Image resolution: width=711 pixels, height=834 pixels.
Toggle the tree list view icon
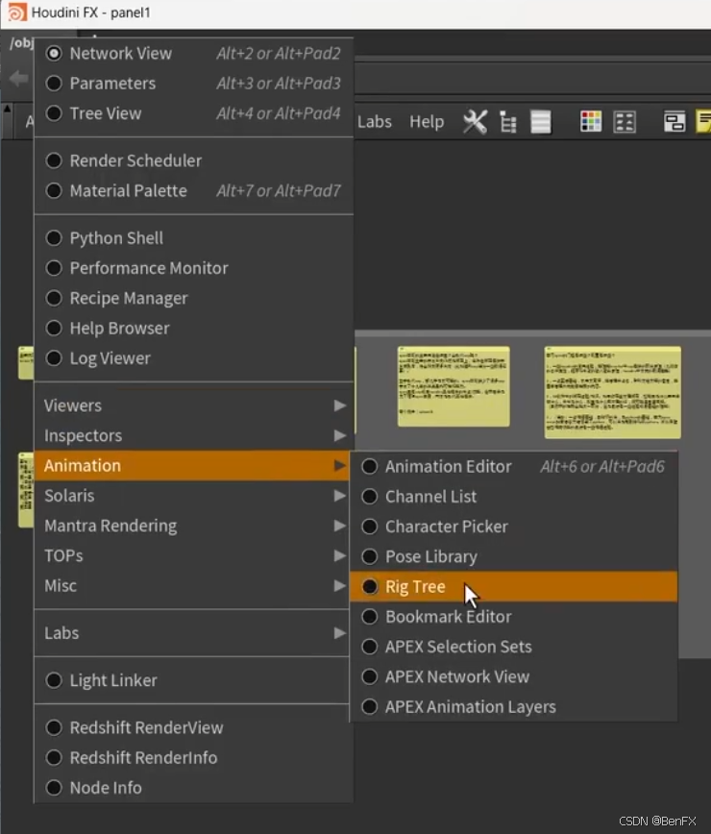508,122
